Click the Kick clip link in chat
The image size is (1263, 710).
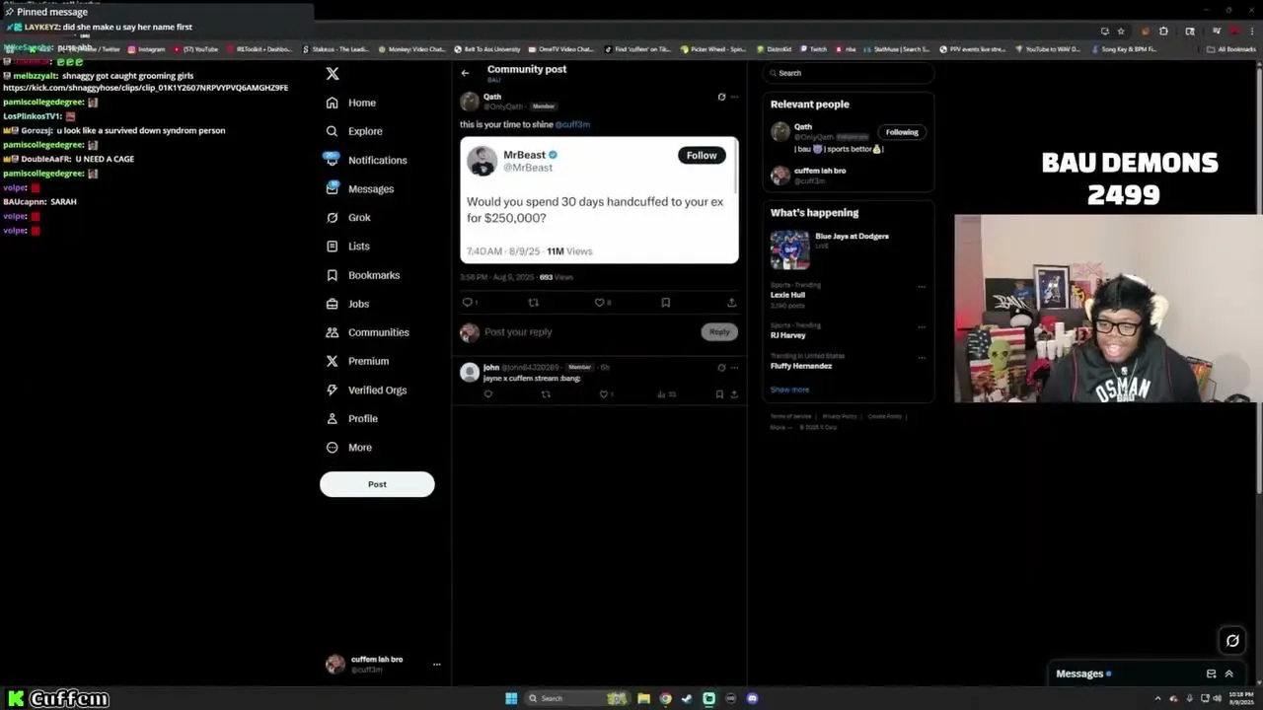(146, 88)
